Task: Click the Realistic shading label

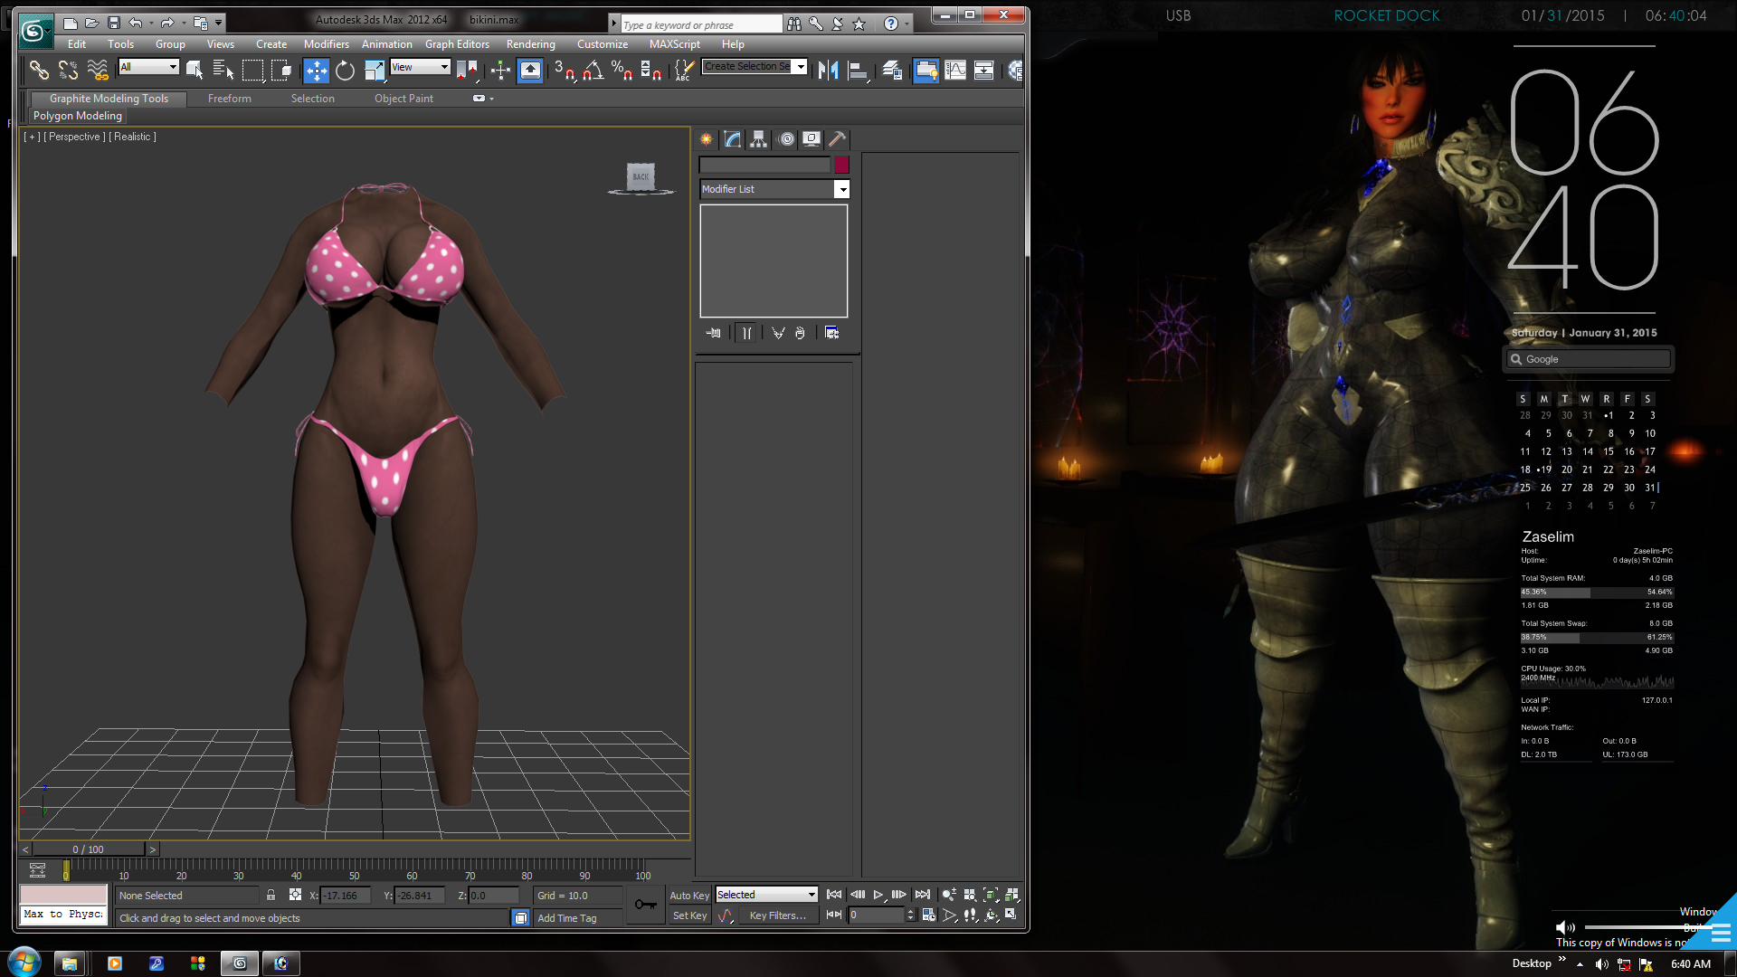Action: point(132,137)
